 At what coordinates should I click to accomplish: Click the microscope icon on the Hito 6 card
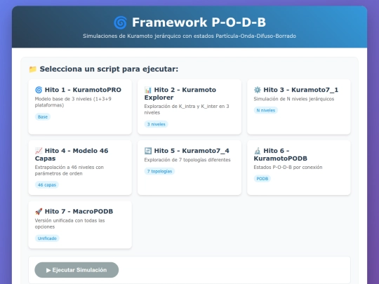pyautogui.click(x=257, y=151)
